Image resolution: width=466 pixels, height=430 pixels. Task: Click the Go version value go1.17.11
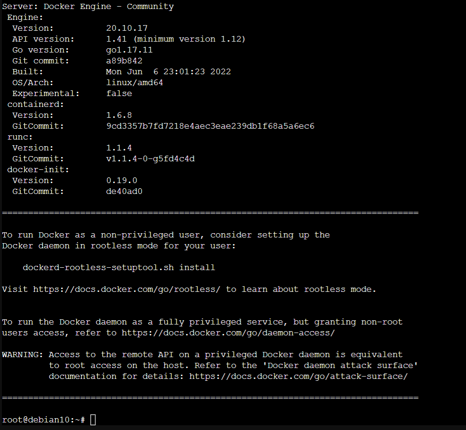(129, 50)
